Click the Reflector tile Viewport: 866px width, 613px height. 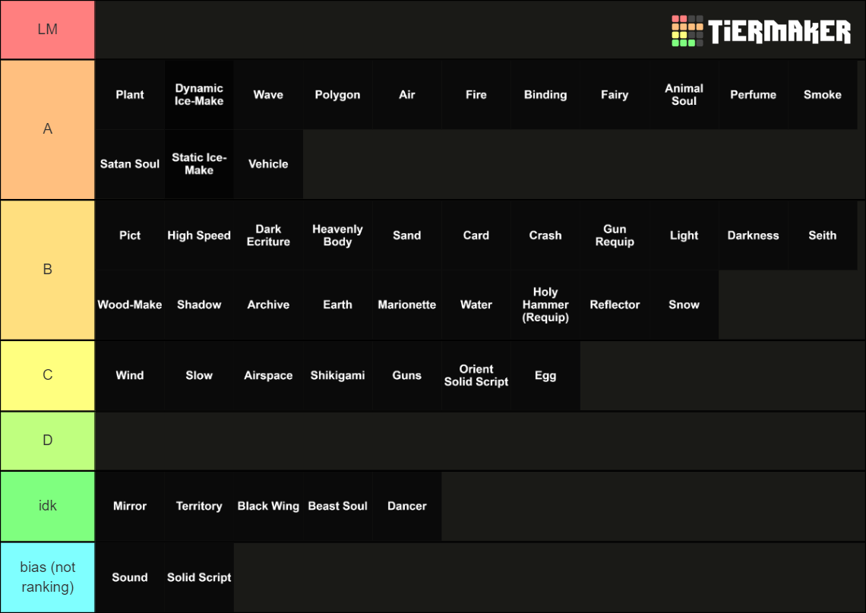(x=615, y=305)
